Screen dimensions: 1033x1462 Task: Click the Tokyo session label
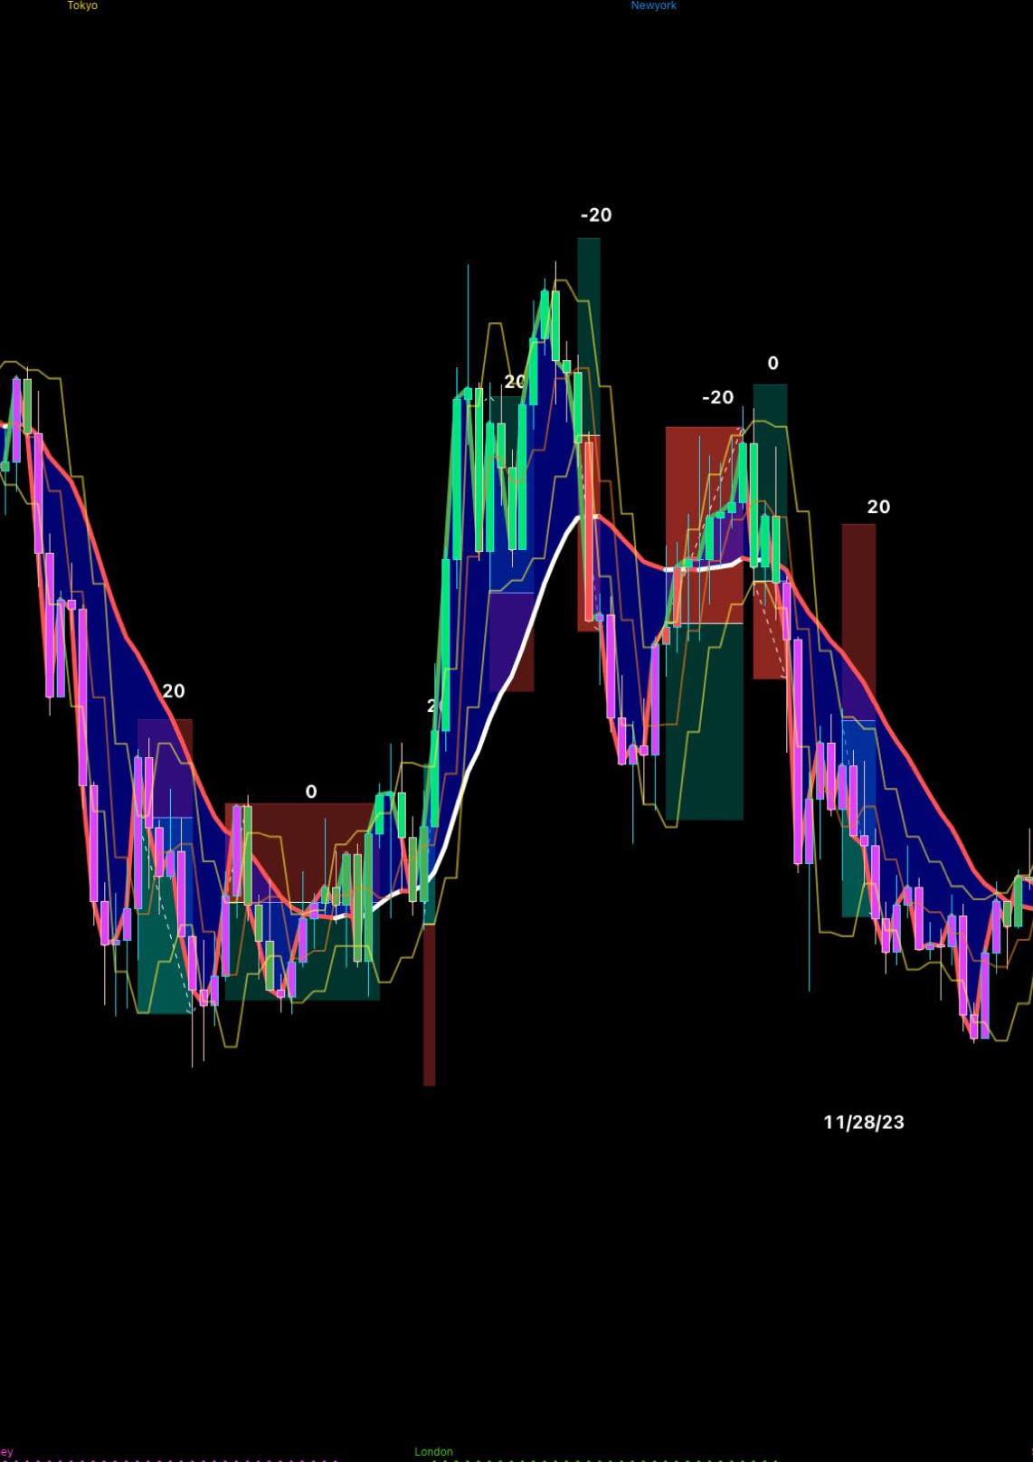(x=82, y=5)
